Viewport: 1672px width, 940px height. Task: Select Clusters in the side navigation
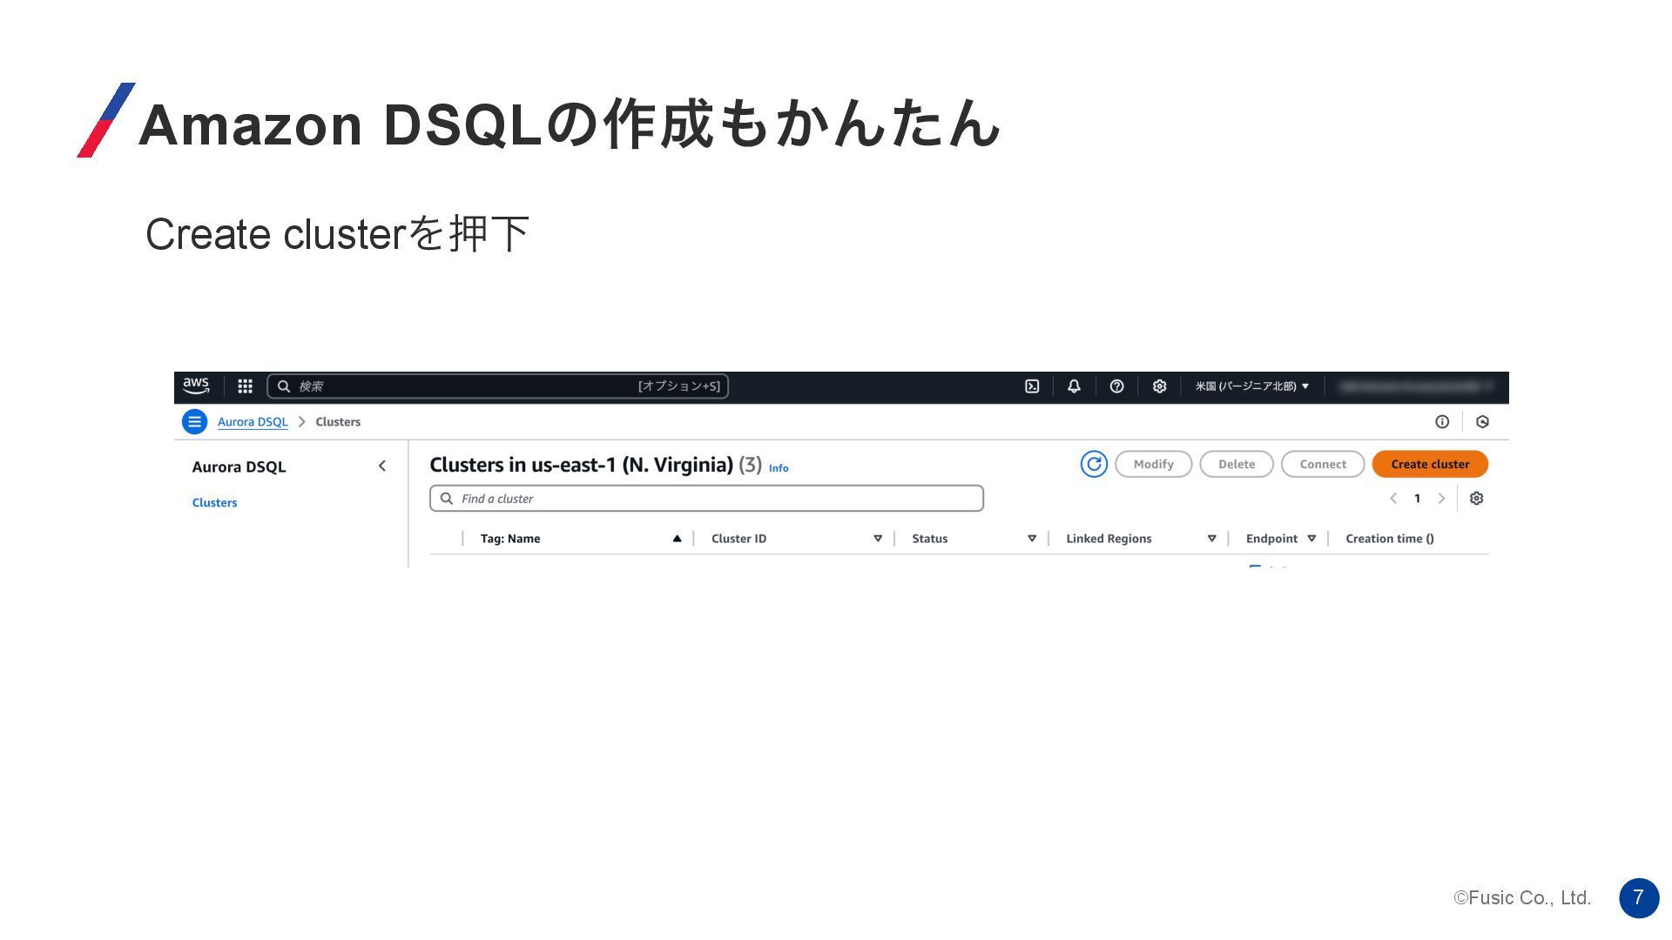click(x=214, y=503)
